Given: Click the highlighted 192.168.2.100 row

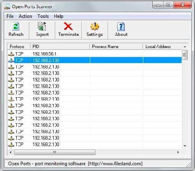Looking at the screenshot, I should [x=95, y=60].
